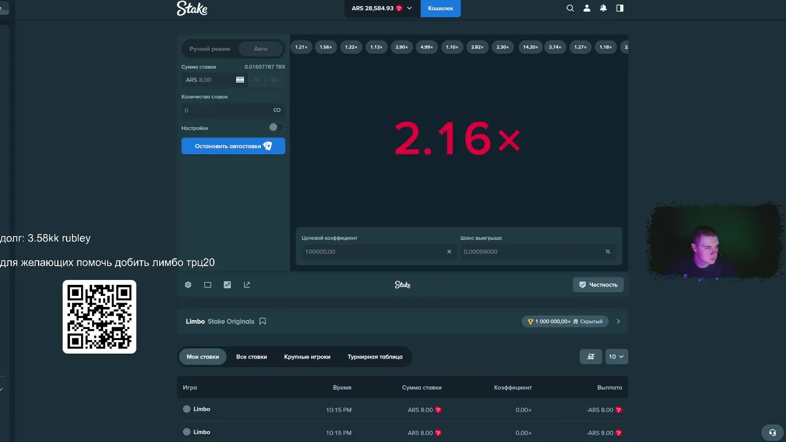Image resolution: width=786 pixels, height=442 pixels.
Task: Click Limbo game icon in first 10:15 PM row
Action: pyautogui.click(x=187, y=409)
